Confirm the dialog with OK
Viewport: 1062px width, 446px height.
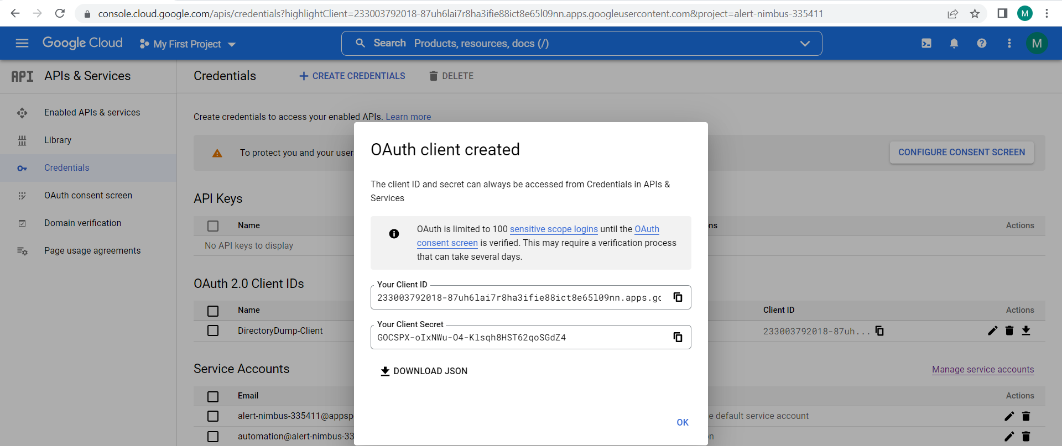pyautogui.click(x=683, y=423)
